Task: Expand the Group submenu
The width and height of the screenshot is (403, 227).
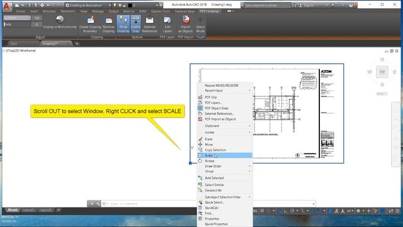Action: 225,171
